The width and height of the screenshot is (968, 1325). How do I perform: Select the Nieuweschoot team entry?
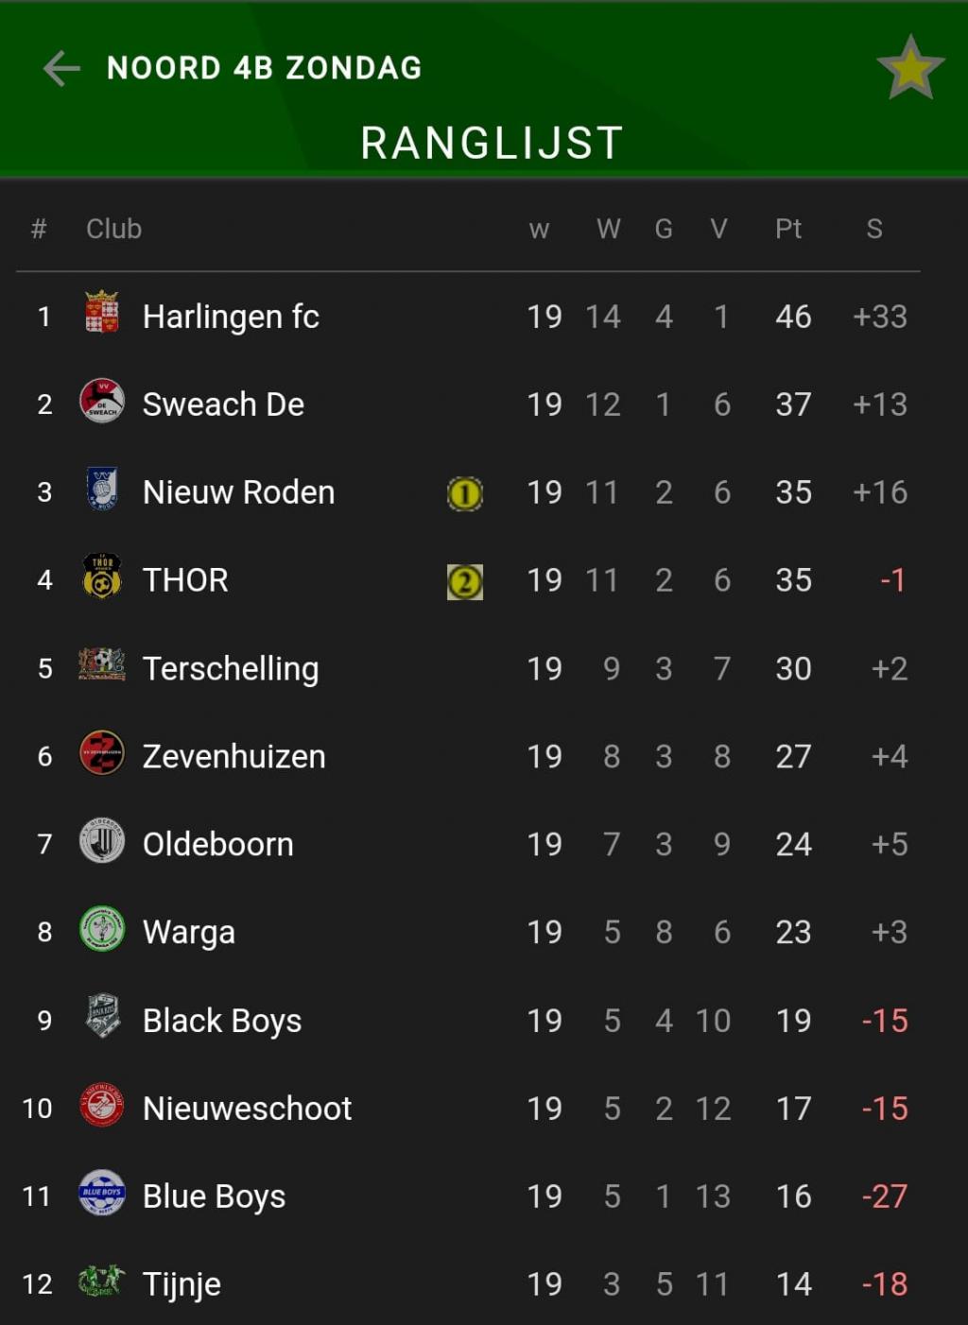[468, 1108]
